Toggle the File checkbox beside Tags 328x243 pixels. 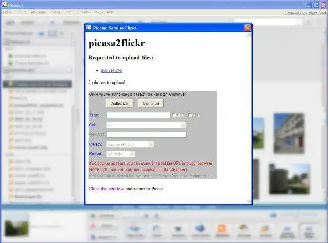point(190,115)
